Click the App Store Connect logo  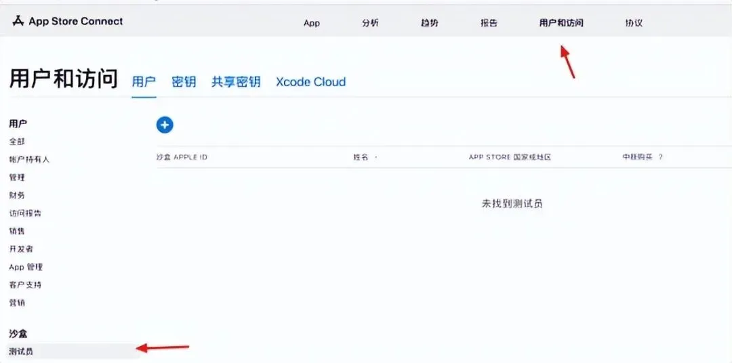pos(68,21)
